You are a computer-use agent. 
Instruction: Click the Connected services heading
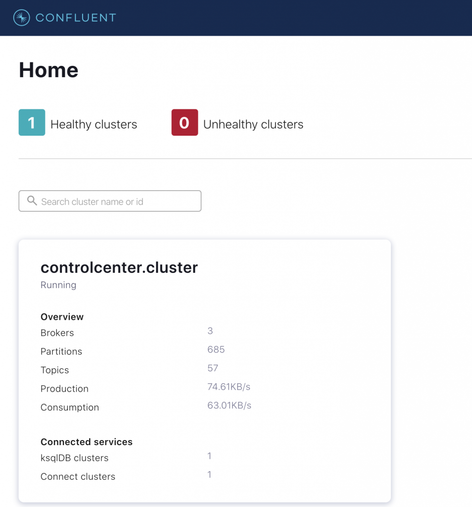point(87,442)
